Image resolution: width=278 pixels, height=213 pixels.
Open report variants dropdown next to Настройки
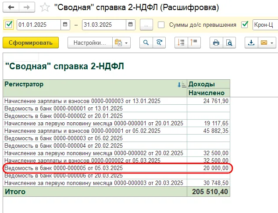pos(121,43)
